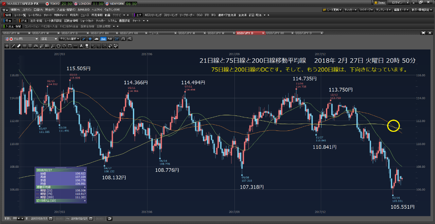The width and height of the screenshot is (435, 224).
Task: Select the ellipse drawing tool
Action: (64, 46)
